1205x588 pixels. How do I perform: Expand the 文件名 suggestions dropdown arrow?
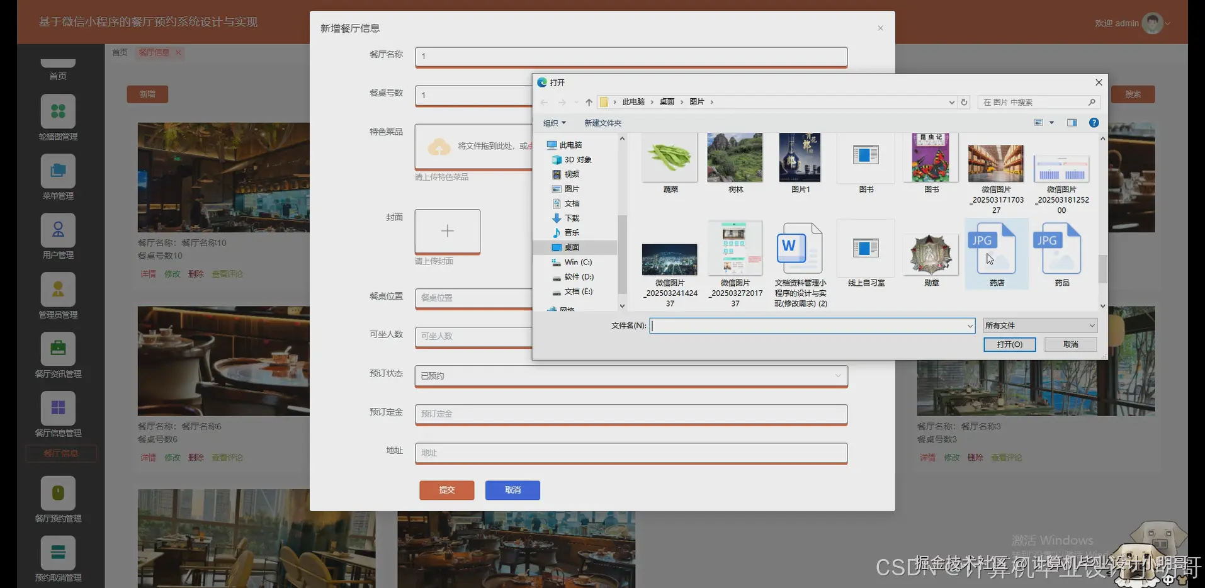(x=970, y=325)
